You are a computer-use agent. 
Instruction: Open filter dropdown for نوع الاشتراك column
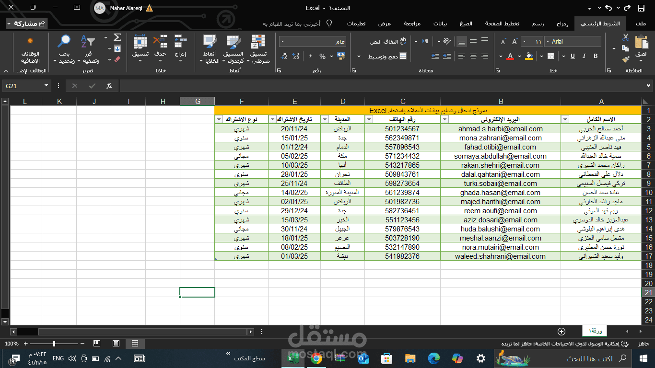(219, 119)
